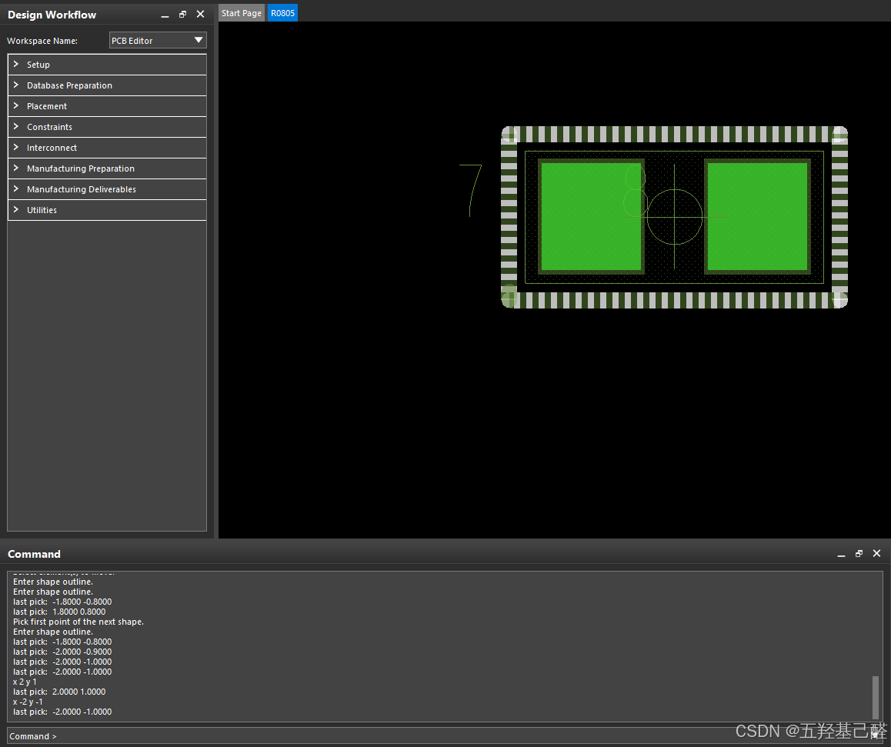Expand the Manufacturing Preparation section
Image resolution: width=891 pixels, height=747 pixels.
pyautogui.click(x=107, y=168)
